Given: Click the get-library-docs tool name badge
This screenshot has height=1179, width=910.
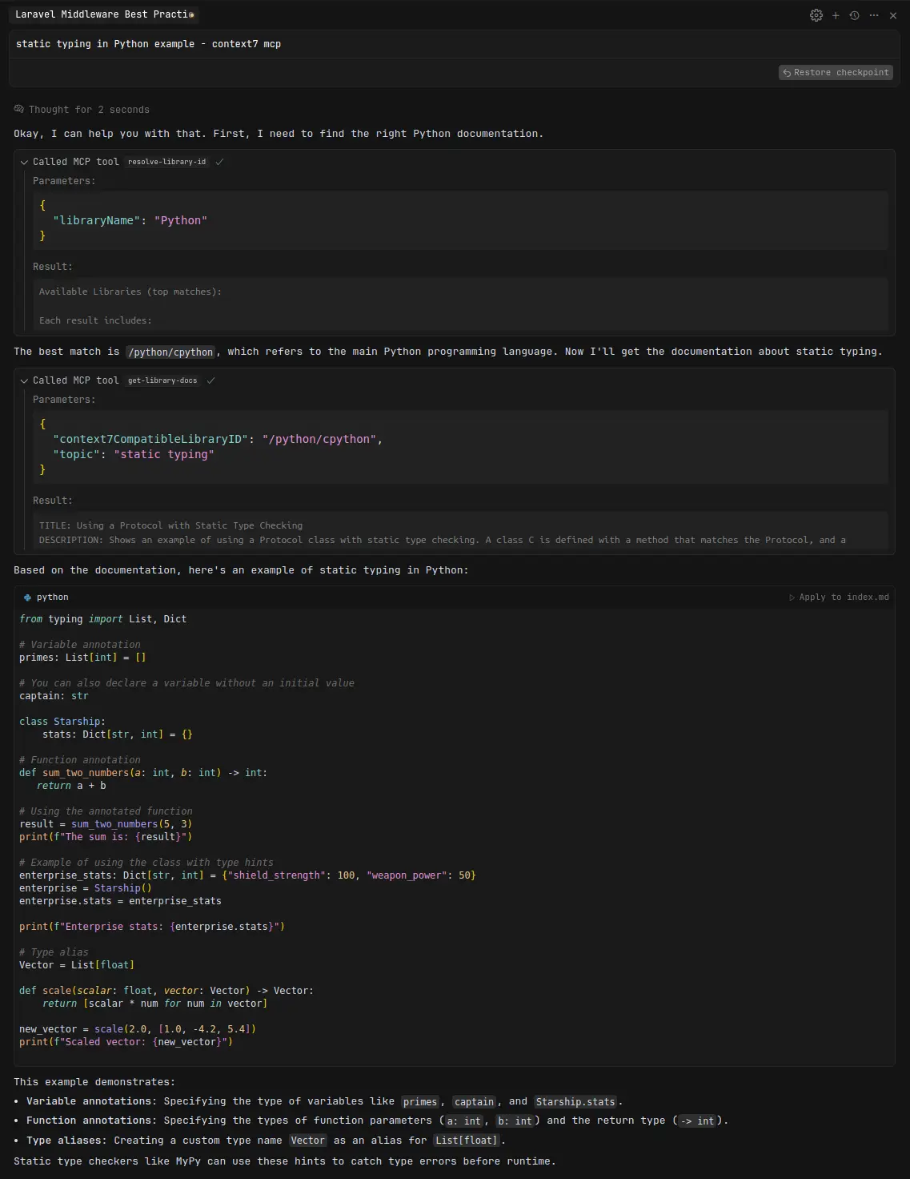Looking at the screenshot, I should pos(162,380).
